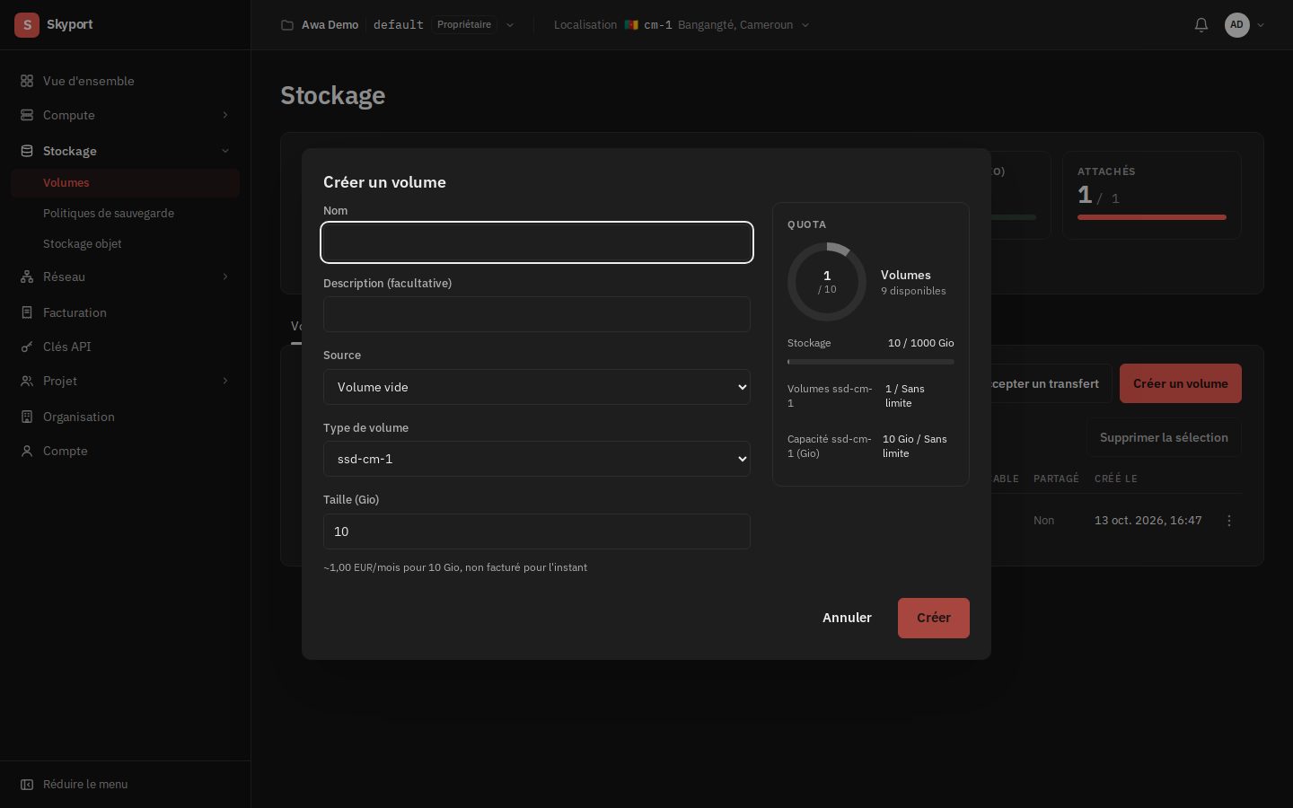Open the project selector chevron
The width and height of the screenshot is (1293, 808).
tap(510, 25)
